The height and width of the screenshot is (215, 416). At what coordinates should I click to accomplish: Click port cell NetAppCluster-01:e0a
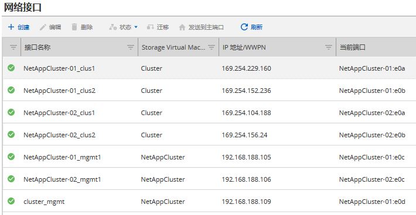point(372,68)
